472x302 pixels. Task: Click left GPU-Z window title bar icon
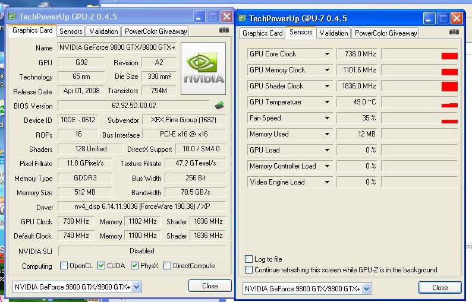[12, 16]
